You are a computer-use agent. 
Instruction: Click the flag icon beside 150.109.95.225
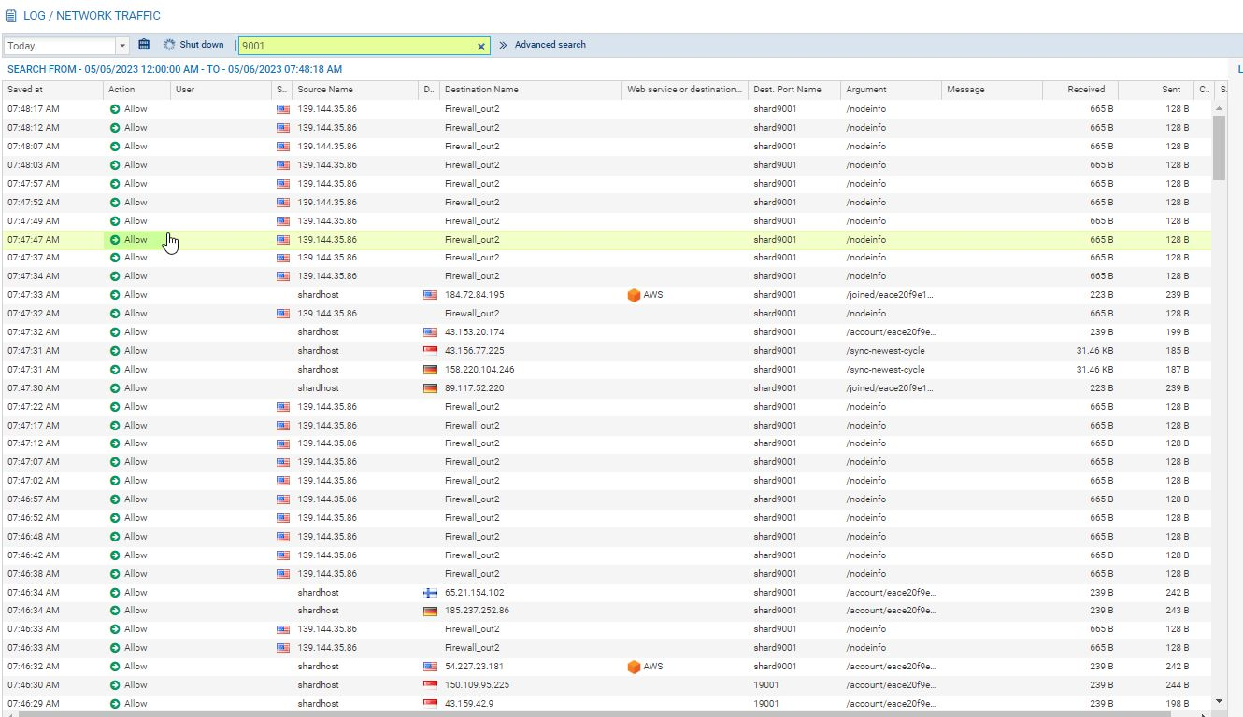[428, 684]
